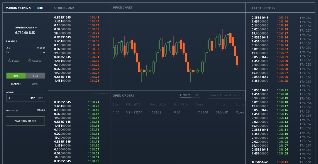The height and width of the screenshot is (164, 318).
Task: Click the Buying Power info icon
Action: click(x=36, y=28)
